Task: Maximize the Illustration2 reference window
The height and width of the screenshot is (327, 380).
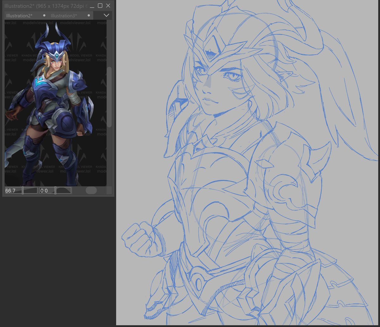Action: [x=100, y=6]
